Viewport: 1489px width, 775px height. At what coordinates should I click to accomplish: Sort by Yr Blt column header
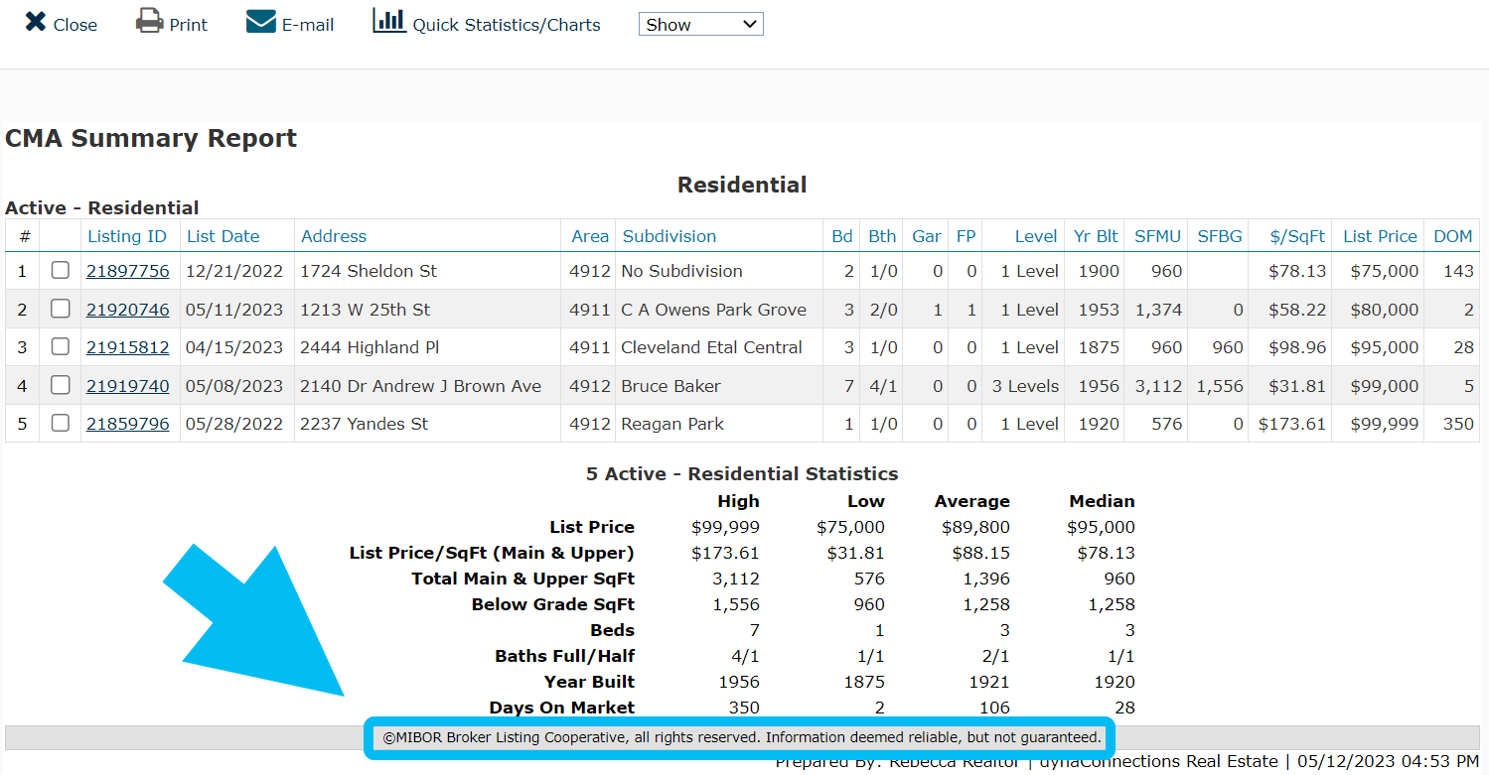(1096, 236)
